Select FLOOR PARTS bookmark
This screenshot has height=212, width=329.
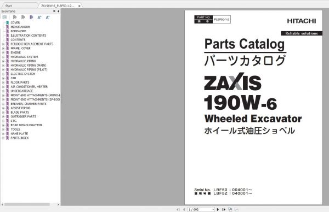point(20,83)
